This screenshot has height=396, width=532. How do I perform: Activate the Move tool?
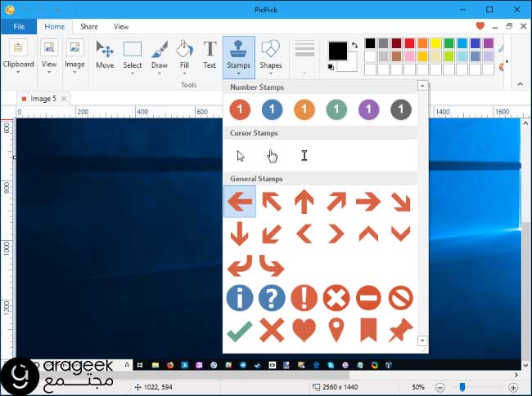tap(105, 55)
